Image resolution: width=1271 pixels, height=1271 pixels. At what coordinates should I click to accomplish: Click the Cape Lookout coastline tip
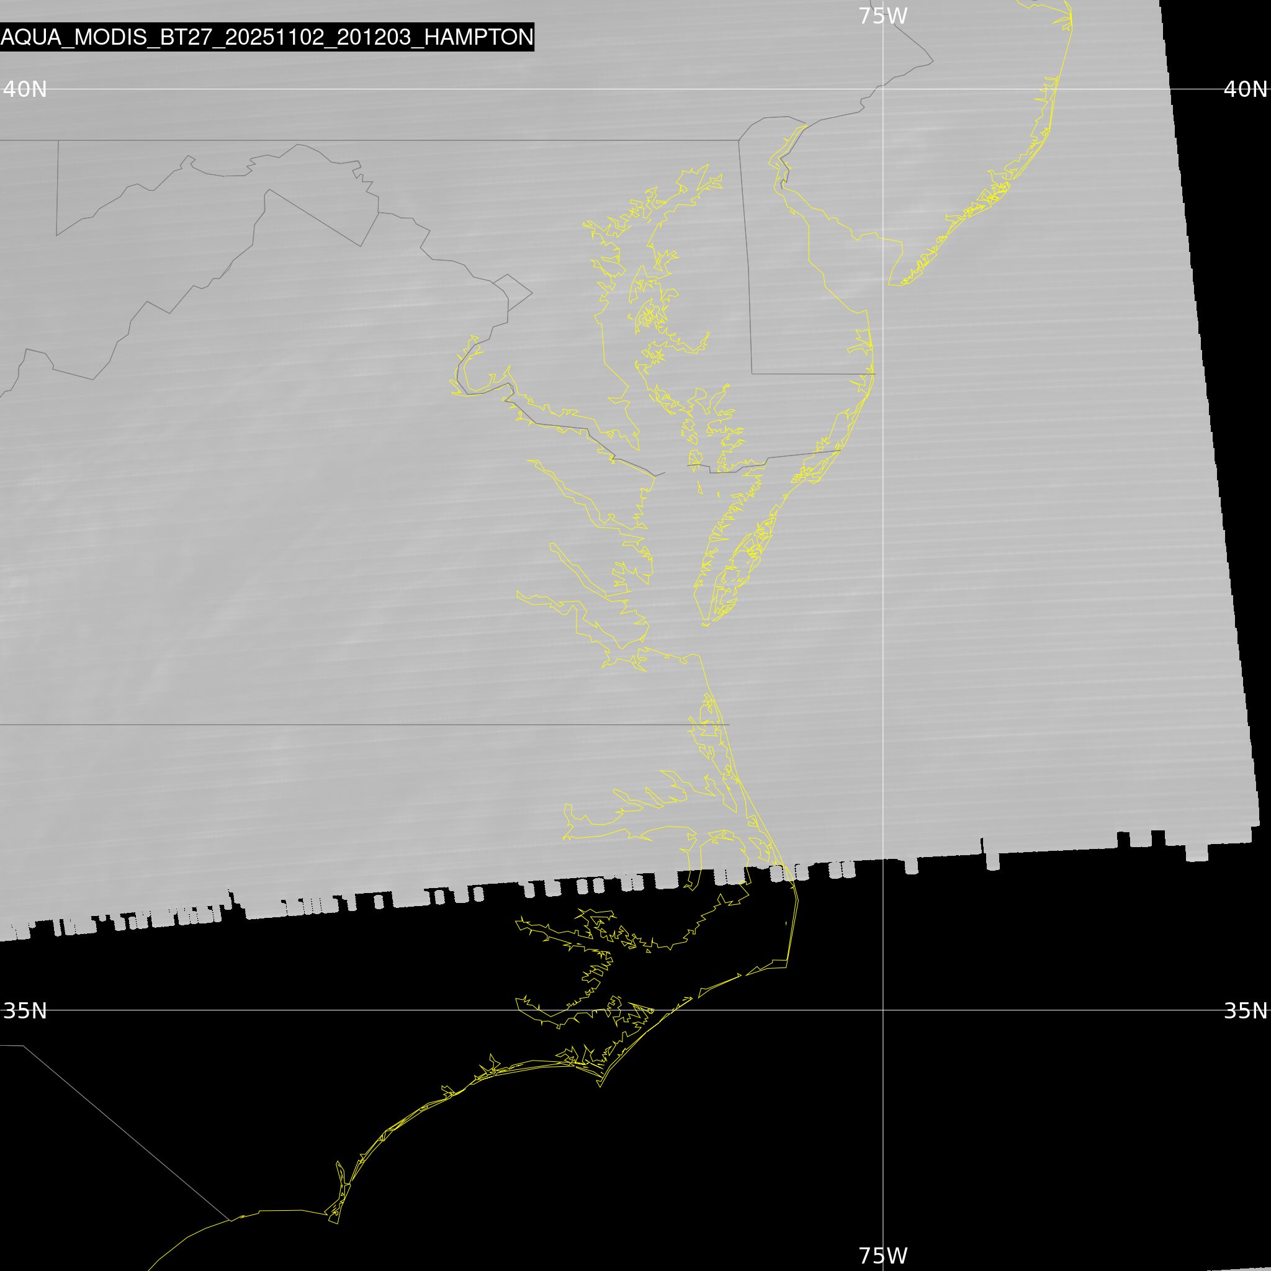click(600, 1086)
